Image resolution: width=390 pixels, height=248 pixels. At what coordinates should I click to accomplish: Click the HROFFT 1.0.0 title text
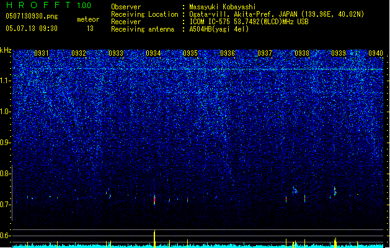tap(49, 5)
